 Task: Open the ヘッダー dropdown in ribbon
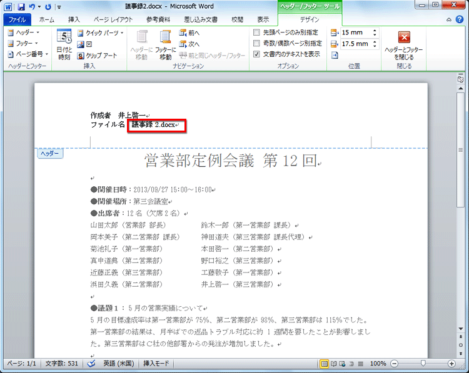pos(24,32)
